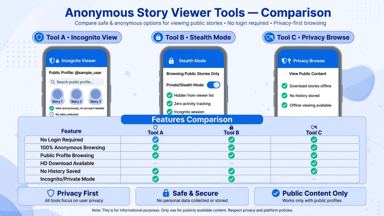Click the shield icon next to No data collected

click(51, 114)
